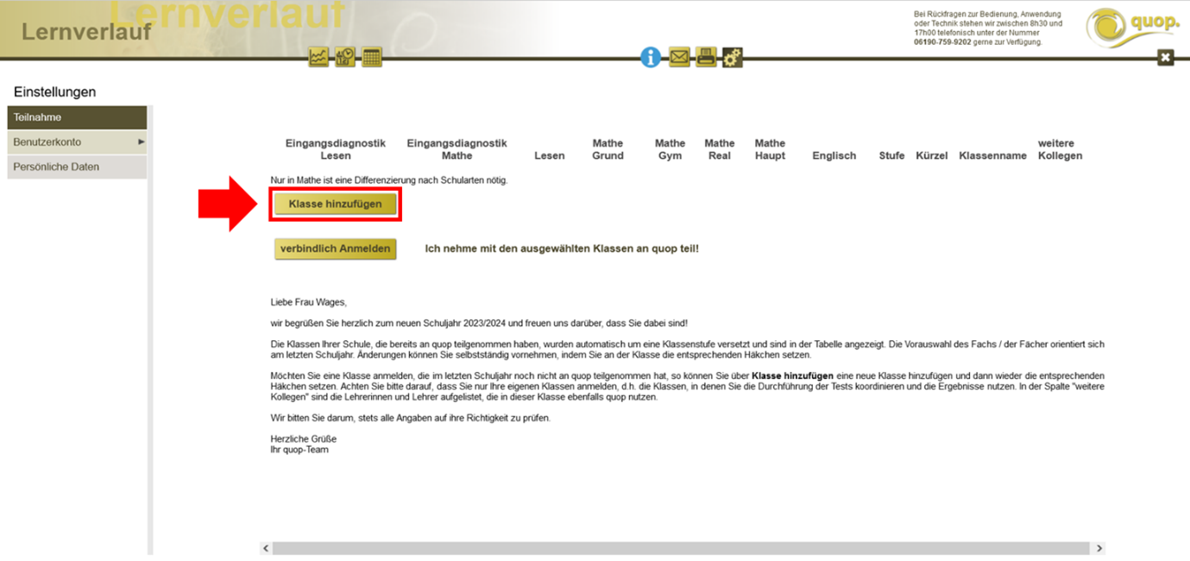Click the Kürzel column header
Image resolution: width=1190 pixels, height=561 pixels.
[x=932, y=155]
